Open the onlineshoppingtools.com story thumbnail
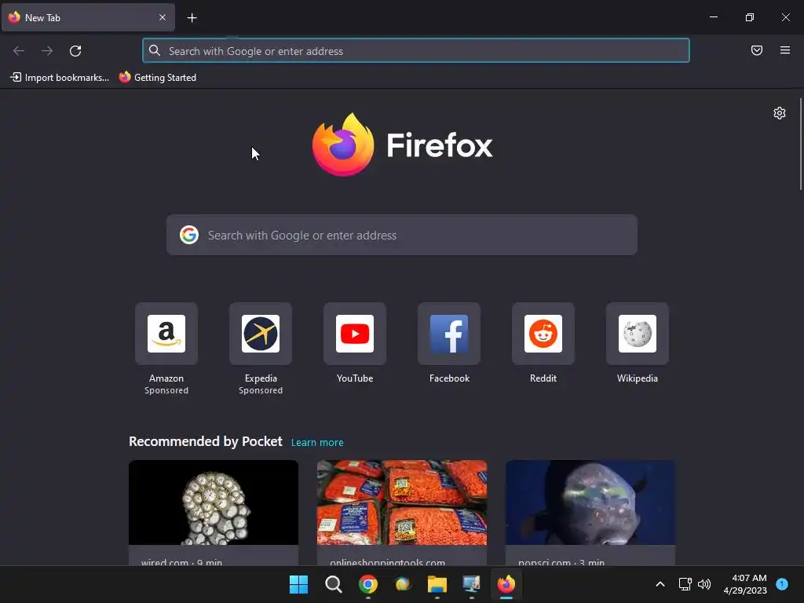 [x=402, y=502]
